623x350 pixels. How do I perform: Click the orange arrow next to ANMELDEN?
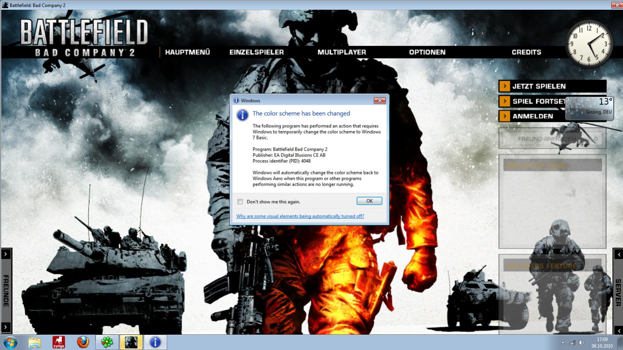505,116
